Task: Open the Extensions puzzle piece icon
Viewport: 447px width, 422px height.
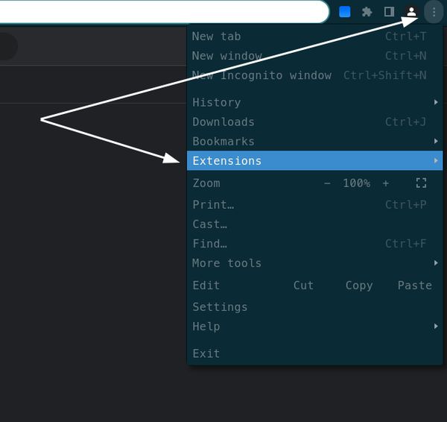Action: [x=367, y=12]
